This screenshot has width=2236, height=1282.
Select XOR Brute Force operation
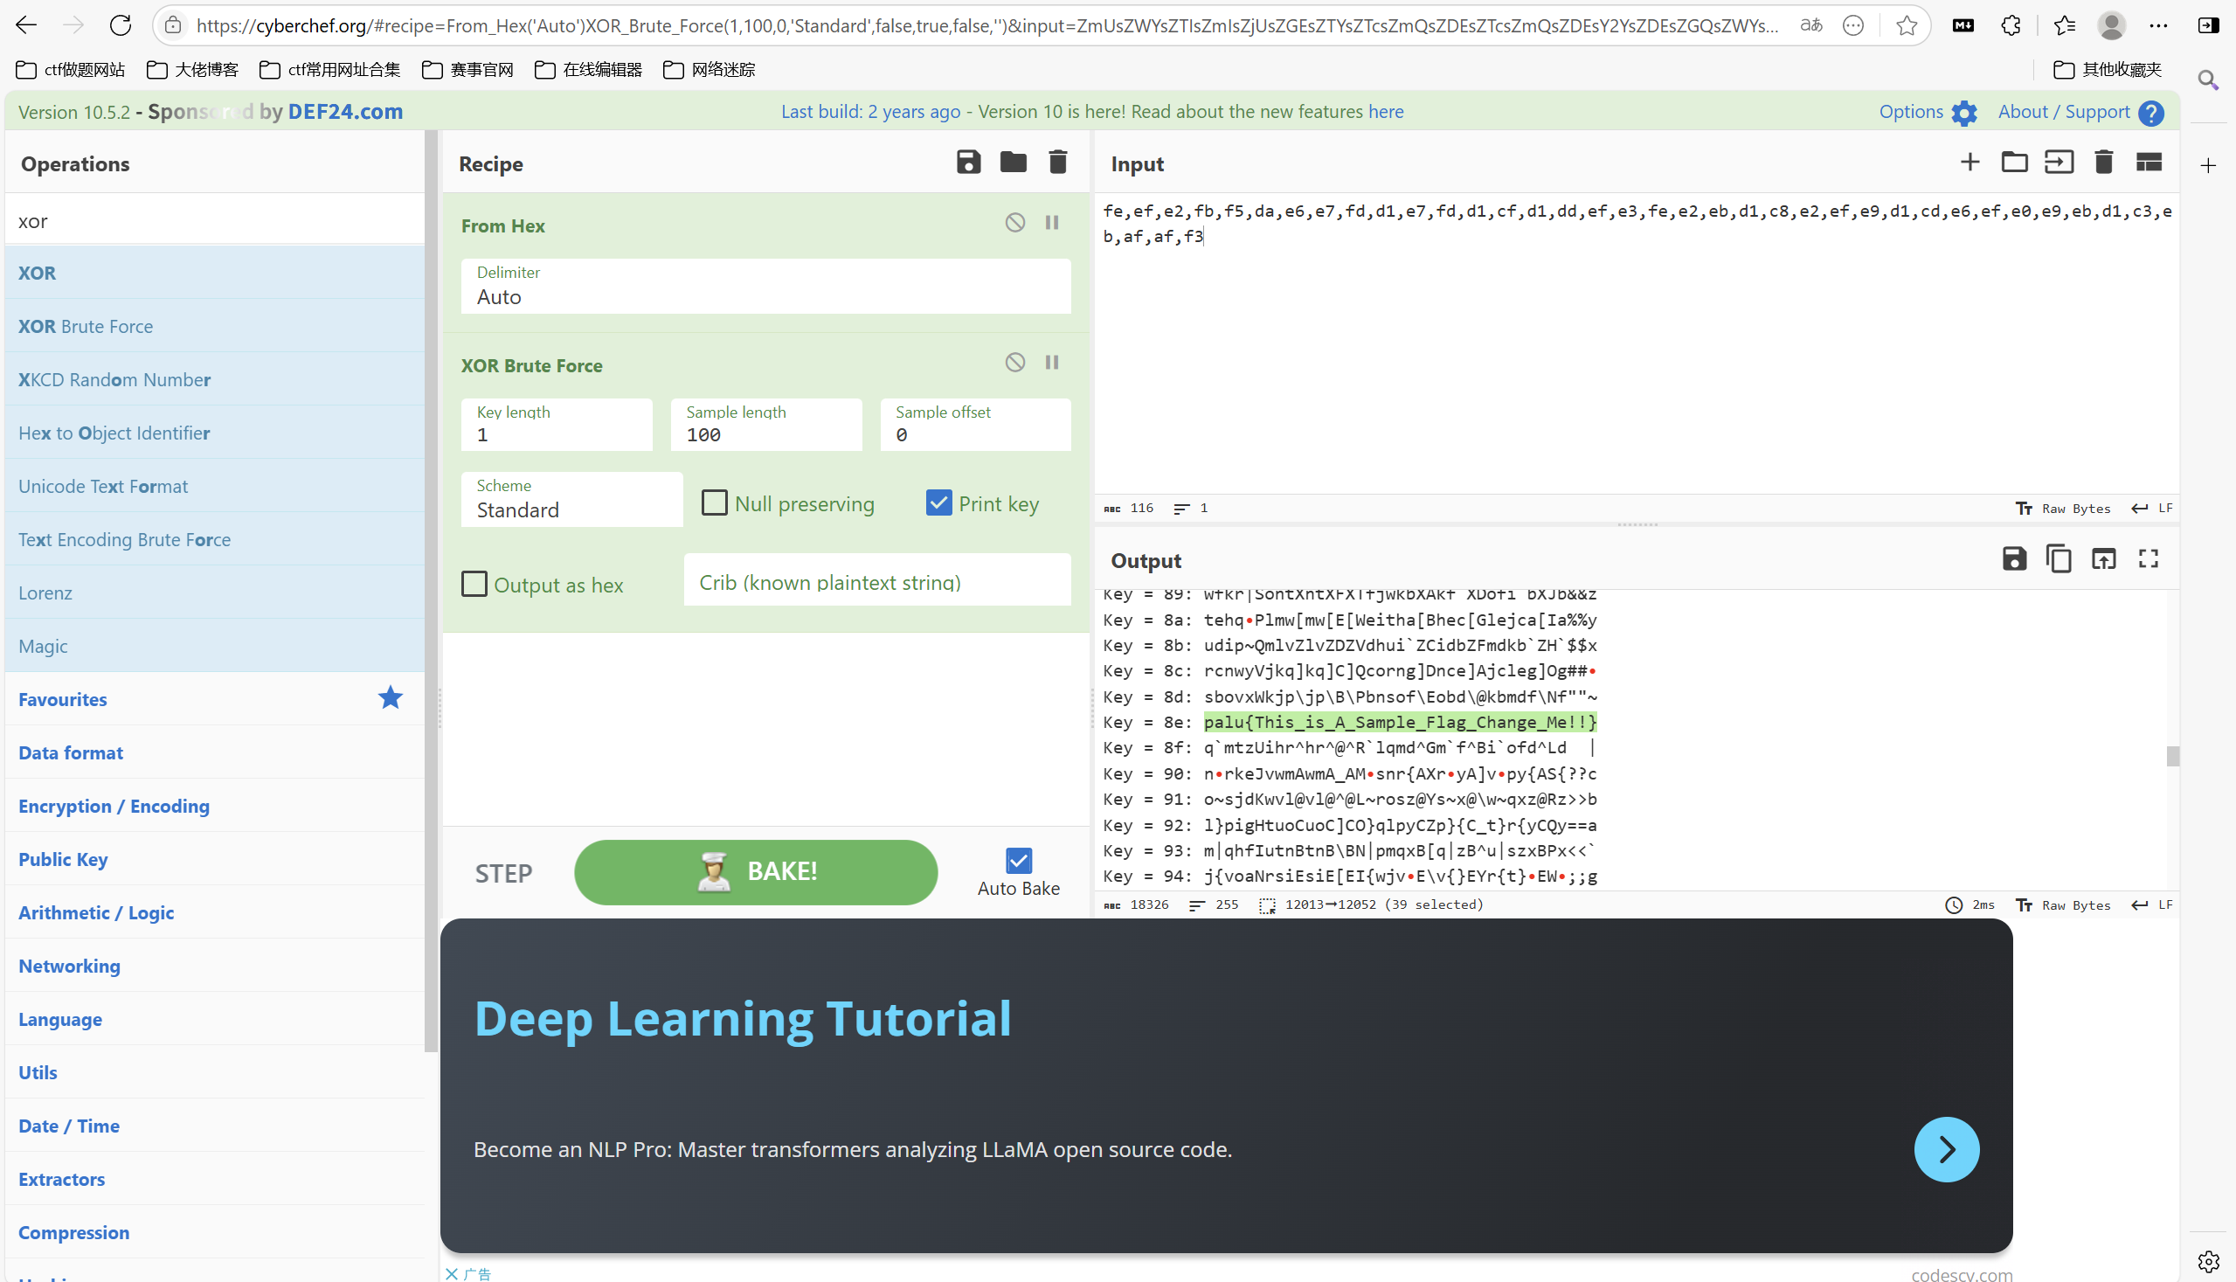pyautogui.click(x=214, y=326)
